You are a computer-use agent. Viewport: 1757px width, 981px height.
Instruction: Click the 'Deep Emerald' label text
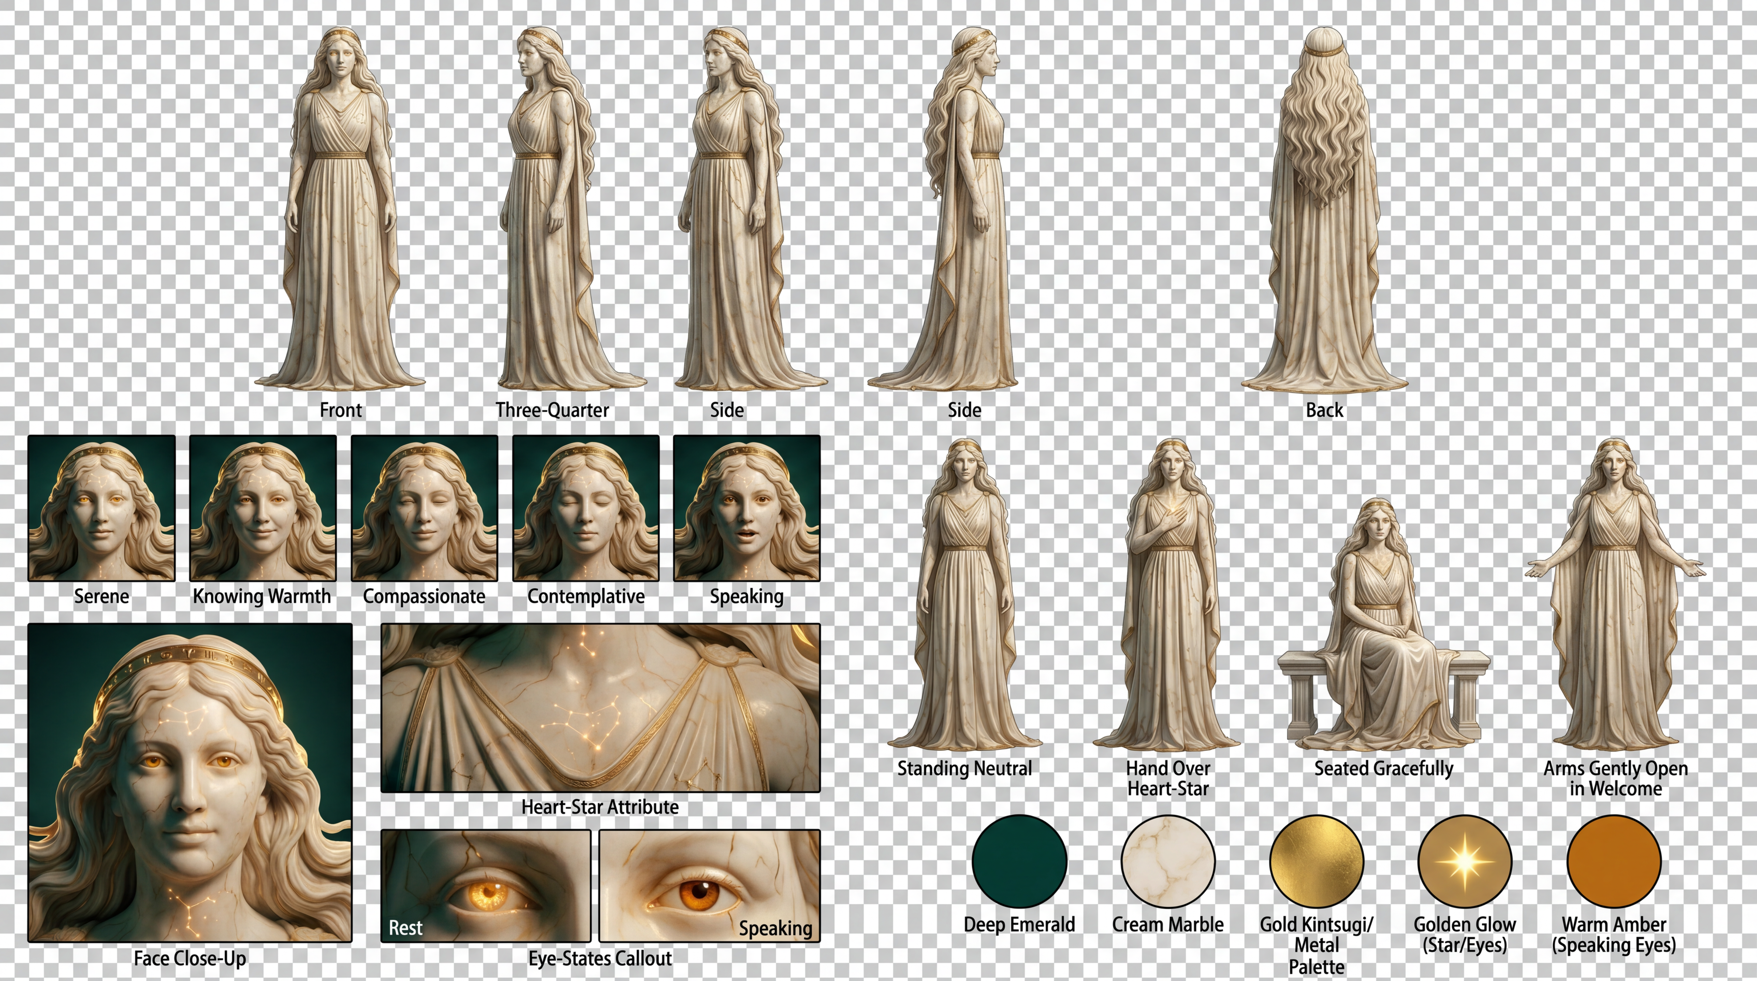click(x=1019, y=924)
